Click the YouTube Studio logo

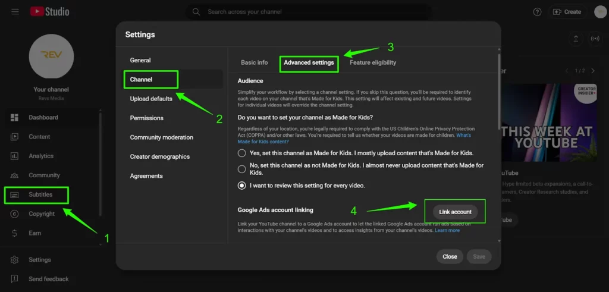point(49,12)
